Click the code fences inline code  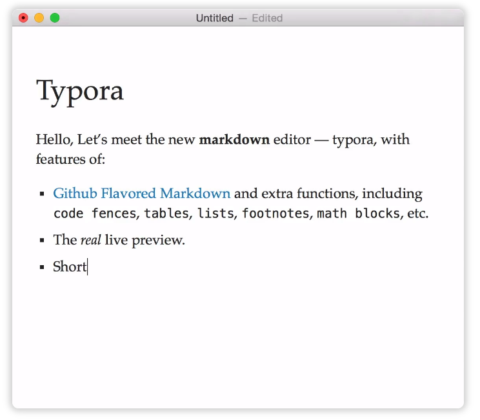click(x=95, y=214)
